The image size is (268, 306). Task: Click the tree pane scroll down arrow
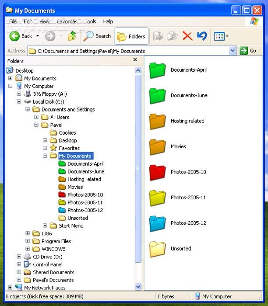[138, 287]
